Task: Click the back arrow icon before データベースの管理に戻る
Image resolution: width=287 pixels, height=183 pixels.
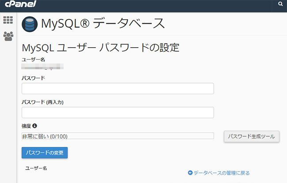Action: coord(190,173)
